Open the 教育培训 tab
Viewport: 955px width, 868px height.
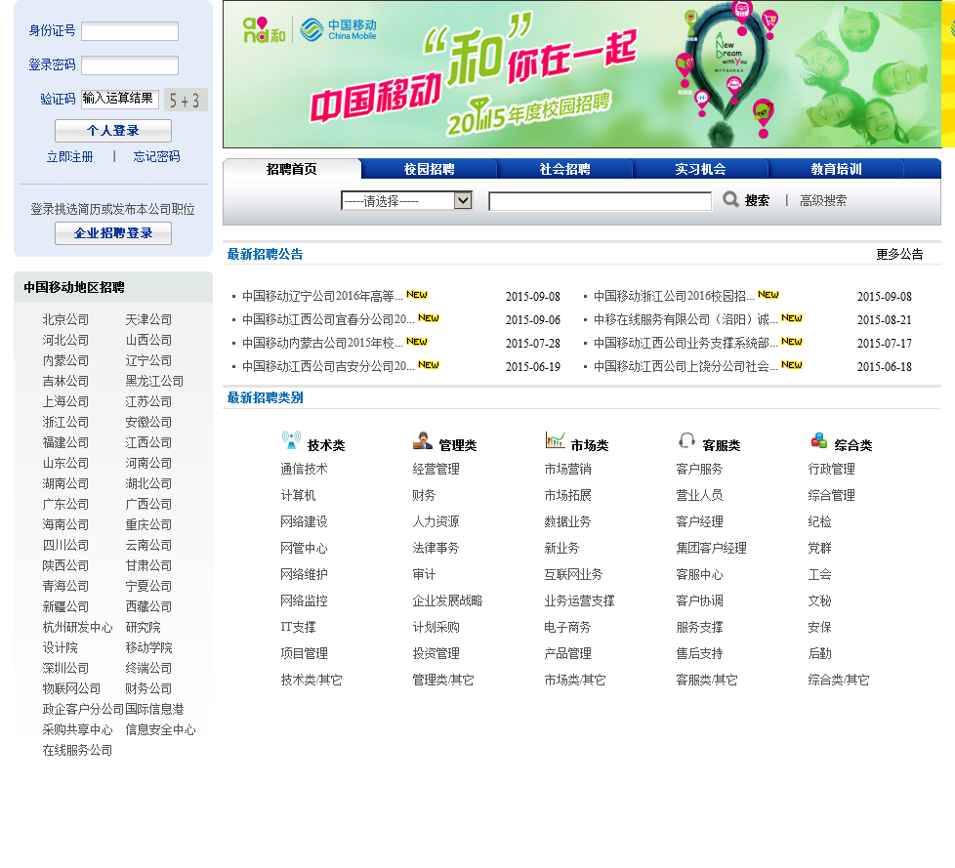coord(836,169)
